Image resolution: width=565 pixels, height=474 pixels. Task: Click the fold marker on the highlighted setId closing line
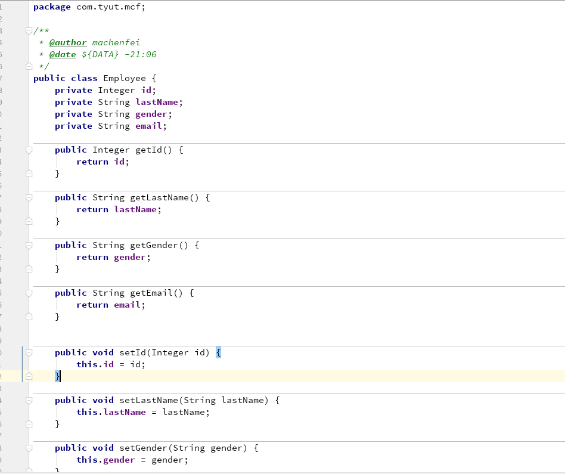[x=29, y=376]
